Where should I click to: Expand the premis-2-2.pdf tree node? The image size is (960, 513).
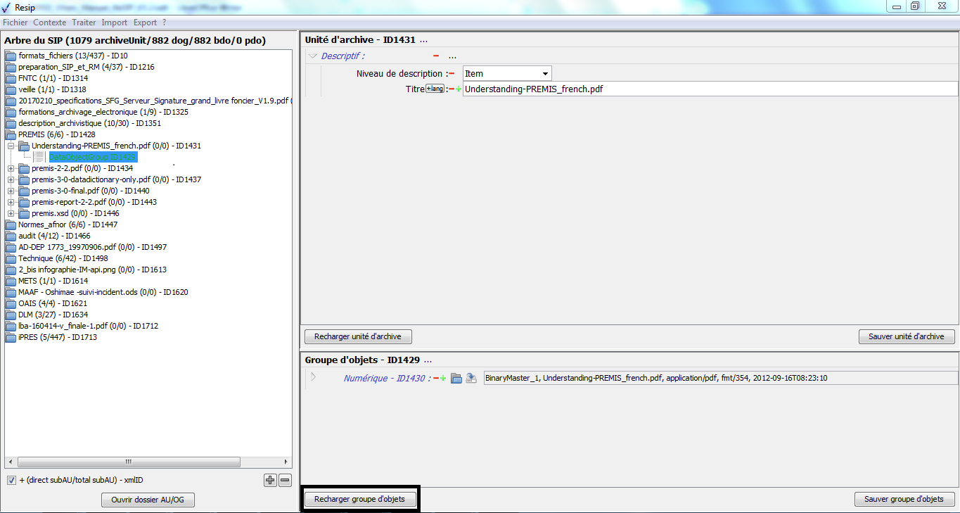tap(11, 169)
